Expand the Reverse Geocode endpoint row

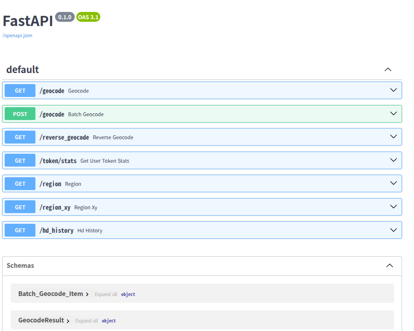[x=393, y=137]
